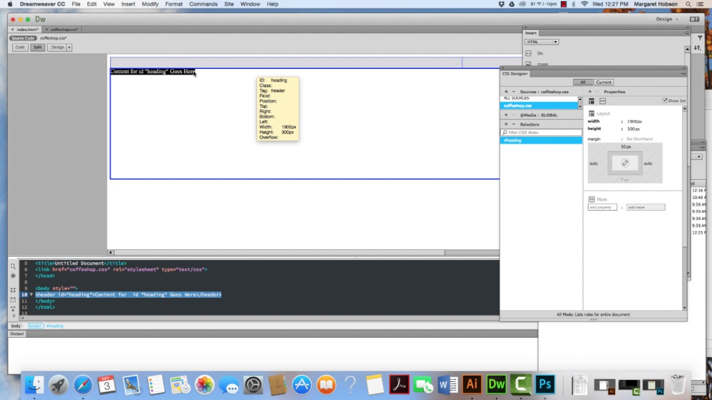Jump to the More properties category icon
The height and width of the screenshot is (400, 712).
pos(602,101)
